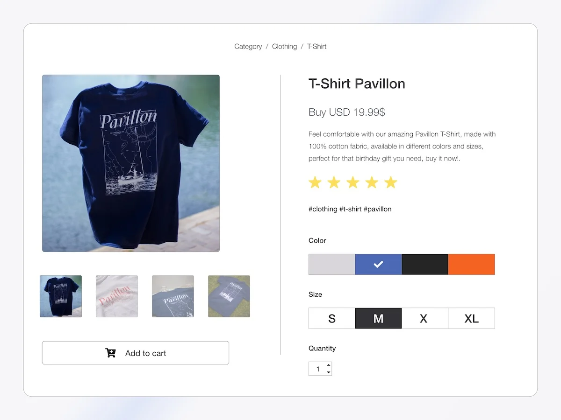The height and width of the screenshot is (420, 561).
Task: Add to cart button
Action: pyautogui.click(x=136, y=353)
